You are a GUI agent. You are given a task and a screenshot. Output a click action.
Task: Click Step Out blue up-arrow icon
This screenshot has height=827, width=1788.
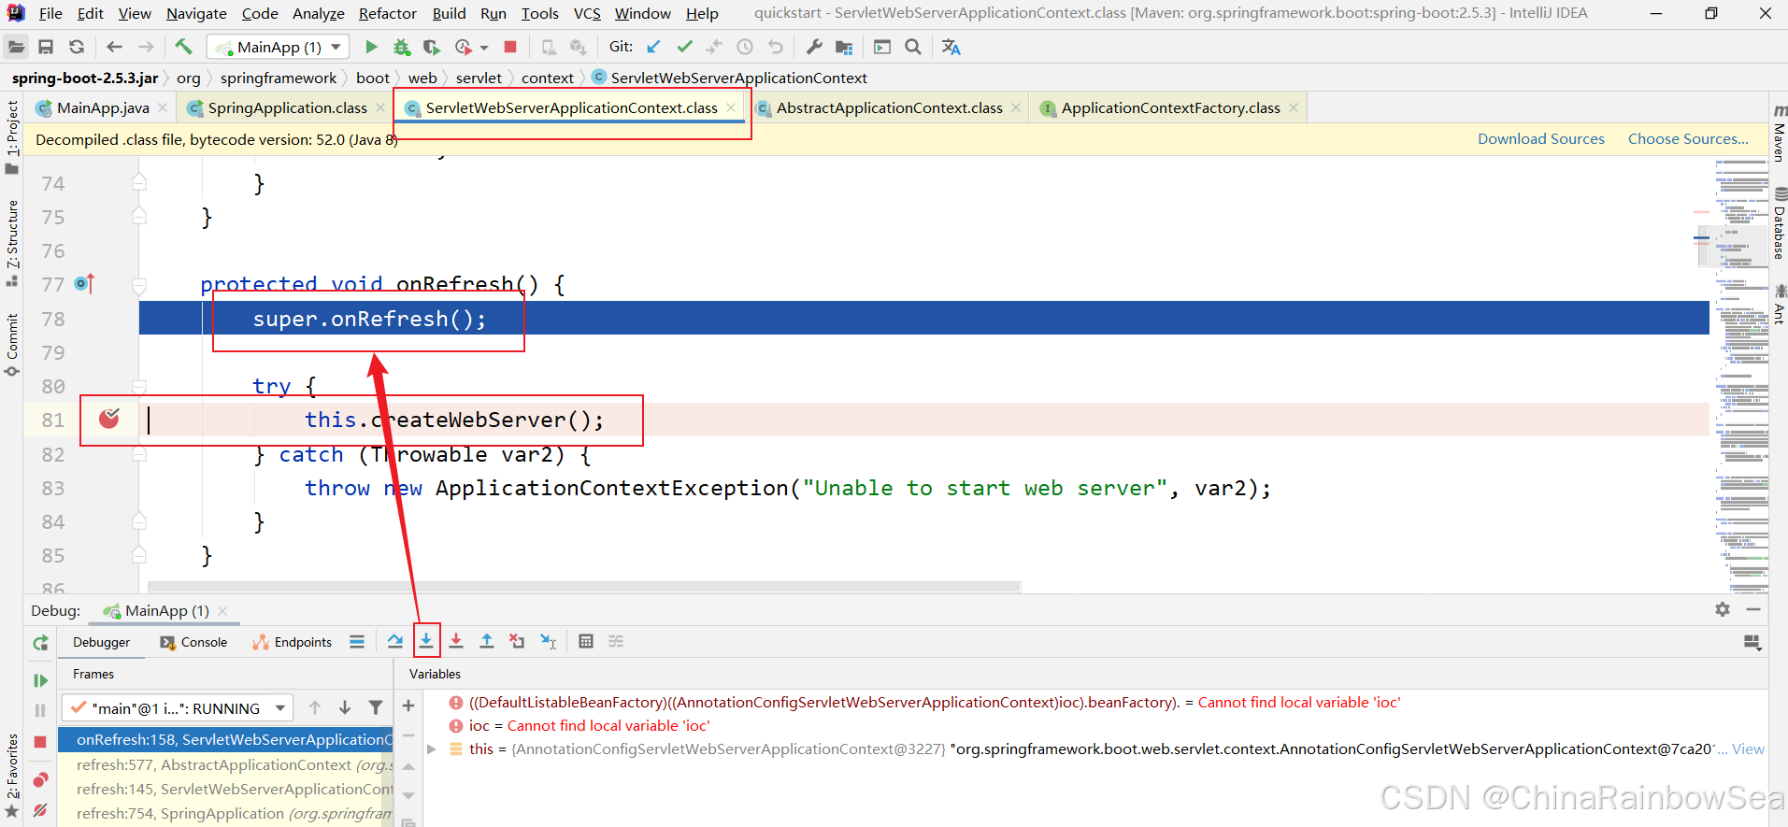tap(487, 641)
